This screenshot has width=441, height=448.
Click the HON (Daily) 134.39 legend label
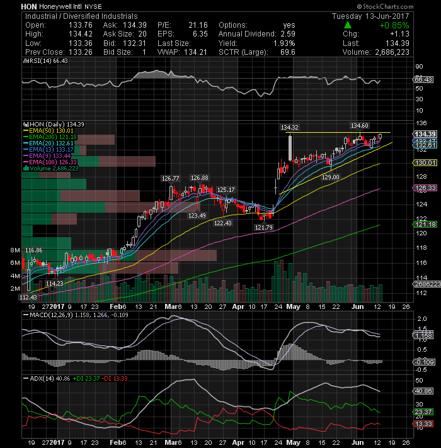(x=55, y=125)
